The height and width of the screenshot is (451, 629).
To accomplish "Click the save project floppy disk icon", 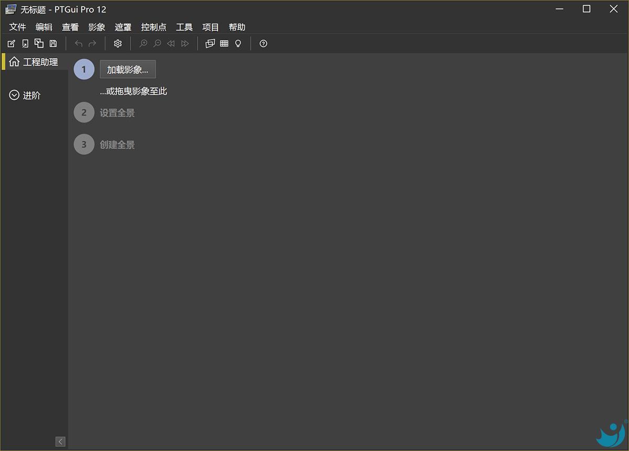I will click(53, 43).
